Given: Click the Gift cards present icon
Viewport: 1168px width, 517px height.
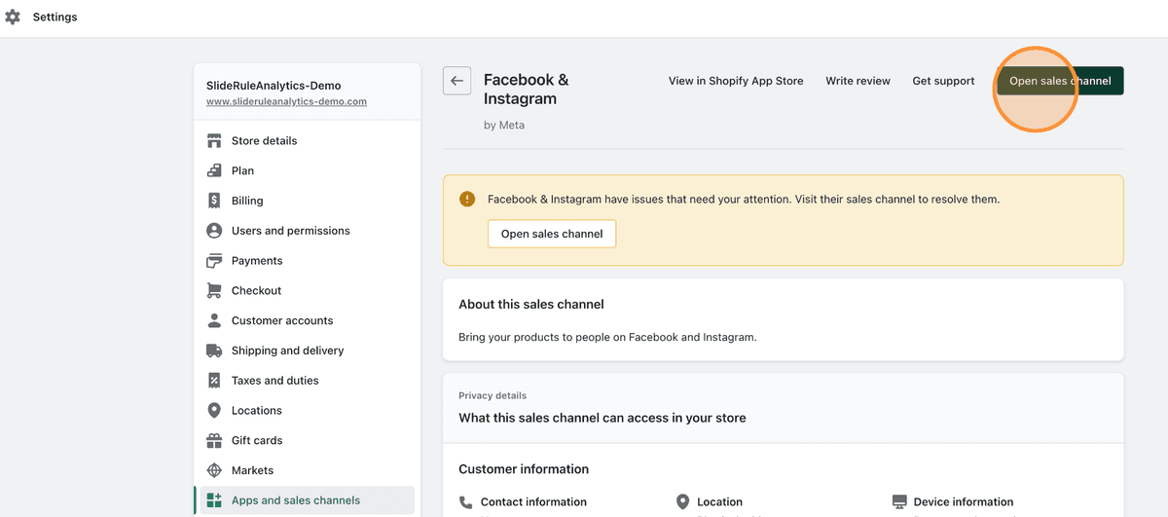Looking at the screenshot, I should [x=214, y=440].
